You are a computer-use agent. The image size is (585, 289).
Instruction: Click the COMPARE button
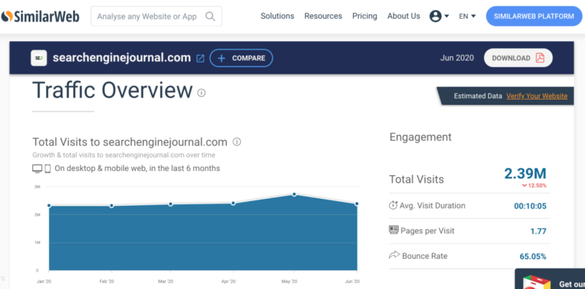[241, 58]
